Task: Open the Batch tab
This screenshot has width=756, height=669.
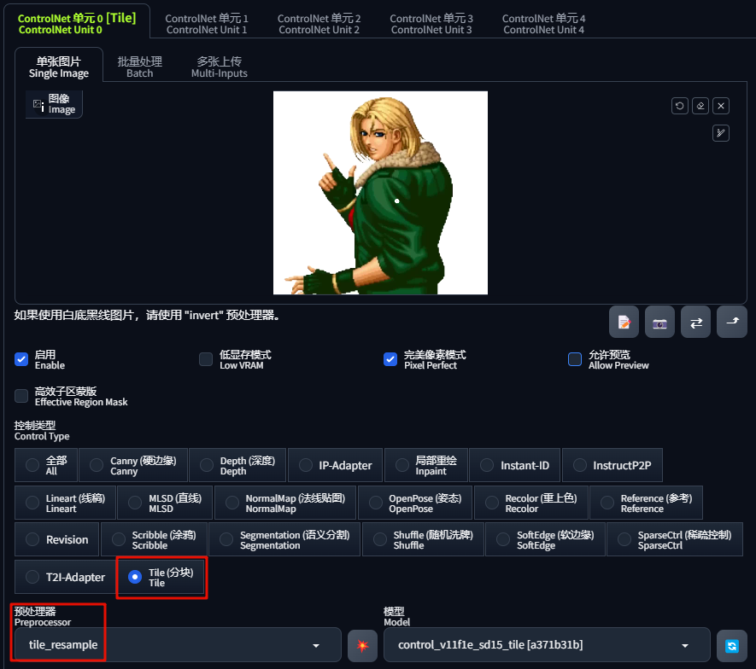Action: click(140, 67)
